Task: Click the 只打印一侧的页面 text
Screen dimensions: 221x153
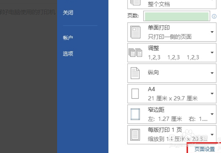Action: pos(170,37)
